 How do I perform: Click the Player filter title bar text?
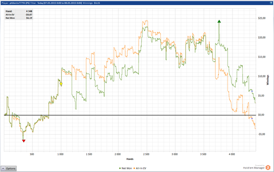[x=50, y=3]
